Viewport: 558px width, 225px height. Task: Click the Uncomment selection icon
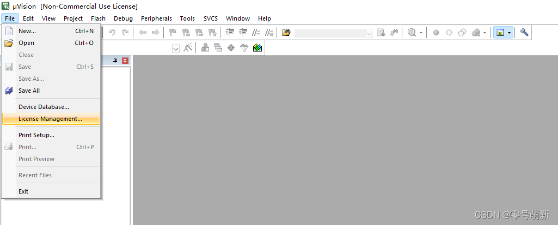coord(269,33)
